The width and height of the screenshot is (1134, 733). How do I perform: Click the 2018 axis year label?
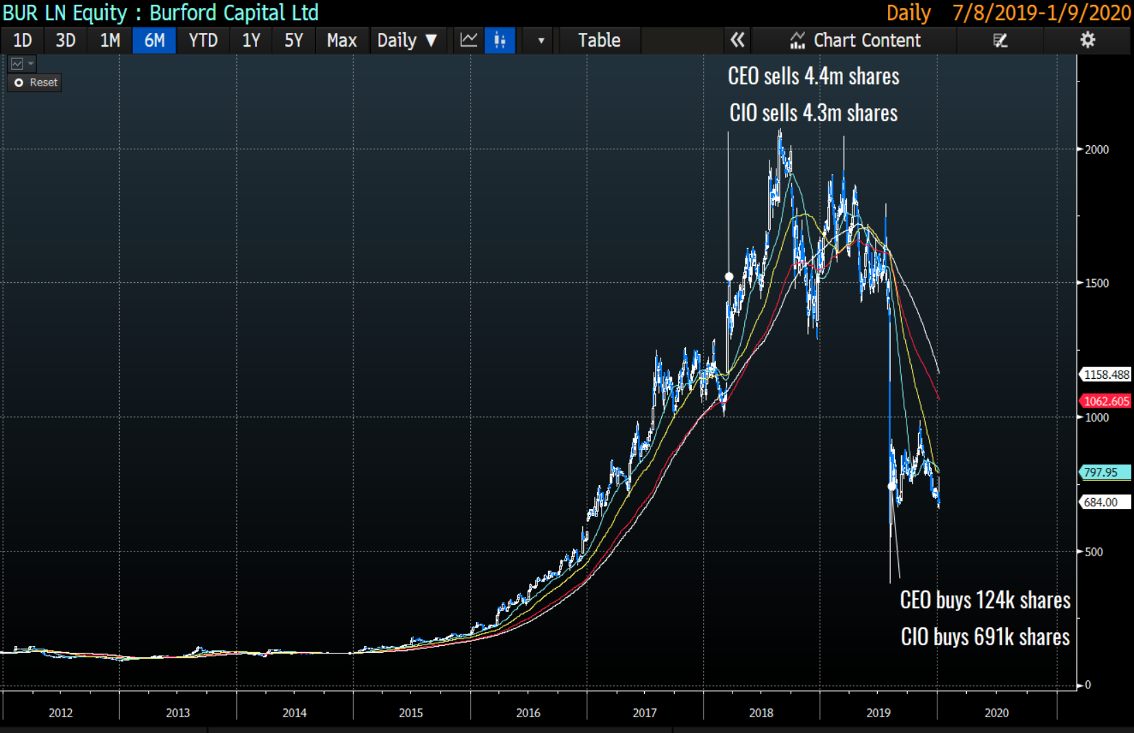pyautogui.click(x=761, y=713)
